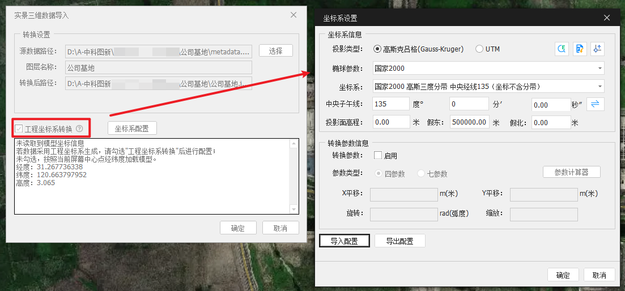Click the log text box scrollbar

pos(293,177)
